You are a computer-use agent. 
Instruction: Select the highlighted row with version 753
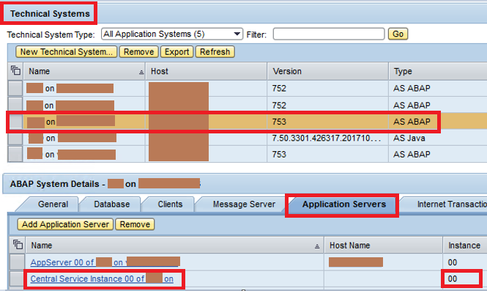(x=15, y=122)
